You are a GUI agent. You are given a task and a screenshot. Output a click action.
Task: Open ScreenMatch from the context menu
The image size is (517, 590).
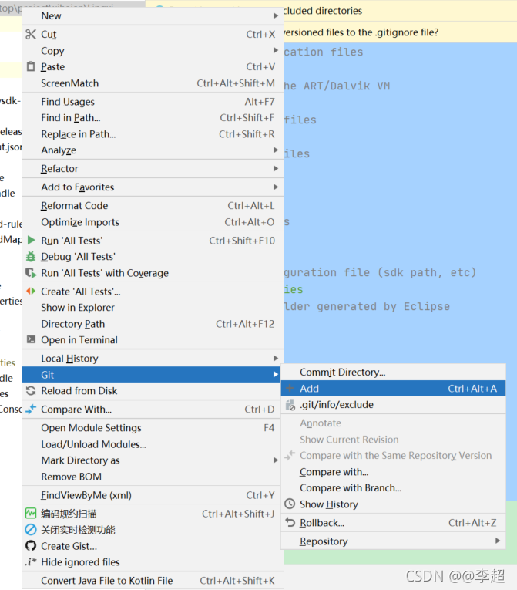[153, 83]
